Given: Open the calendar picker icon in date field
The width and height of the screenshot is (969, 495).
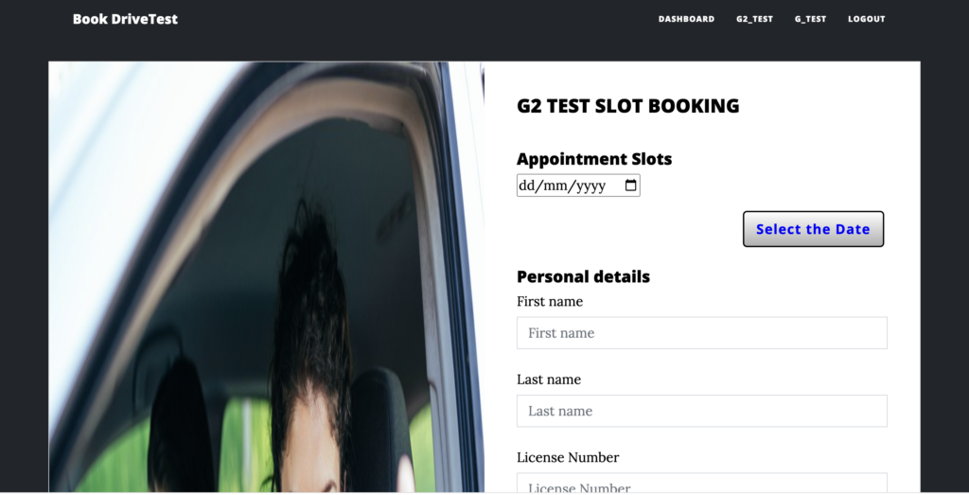Looking at the screenshot, I should 630,186.
